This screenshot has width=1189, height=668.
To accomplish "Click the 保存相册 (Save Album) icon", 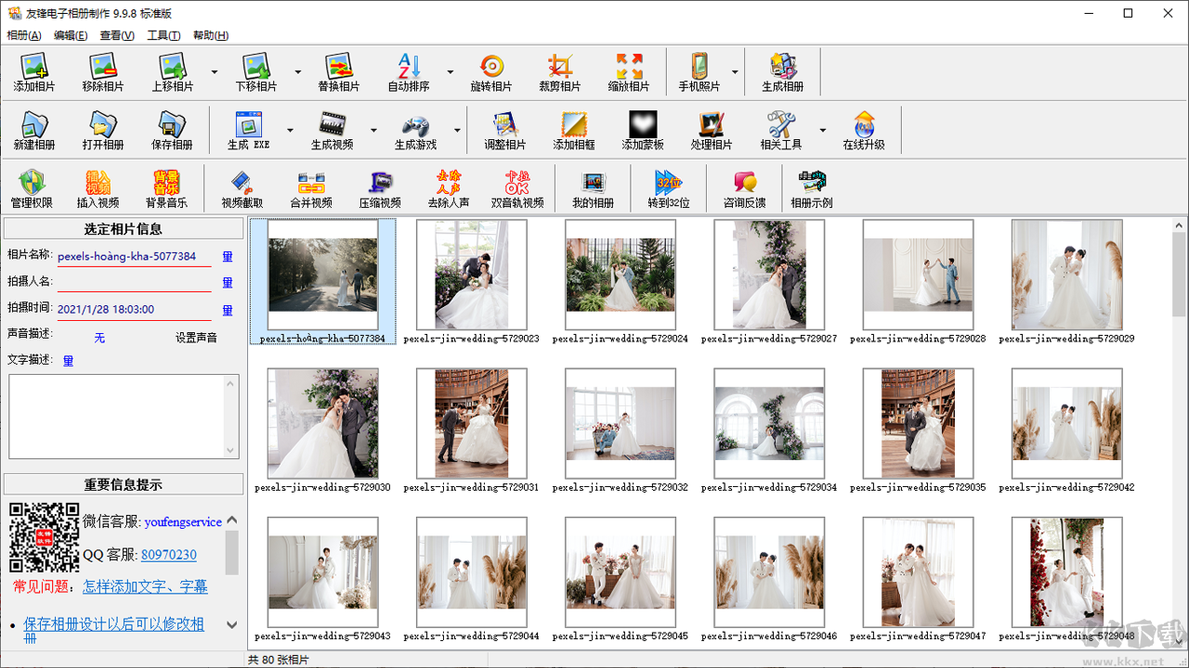I will point(172,131).
